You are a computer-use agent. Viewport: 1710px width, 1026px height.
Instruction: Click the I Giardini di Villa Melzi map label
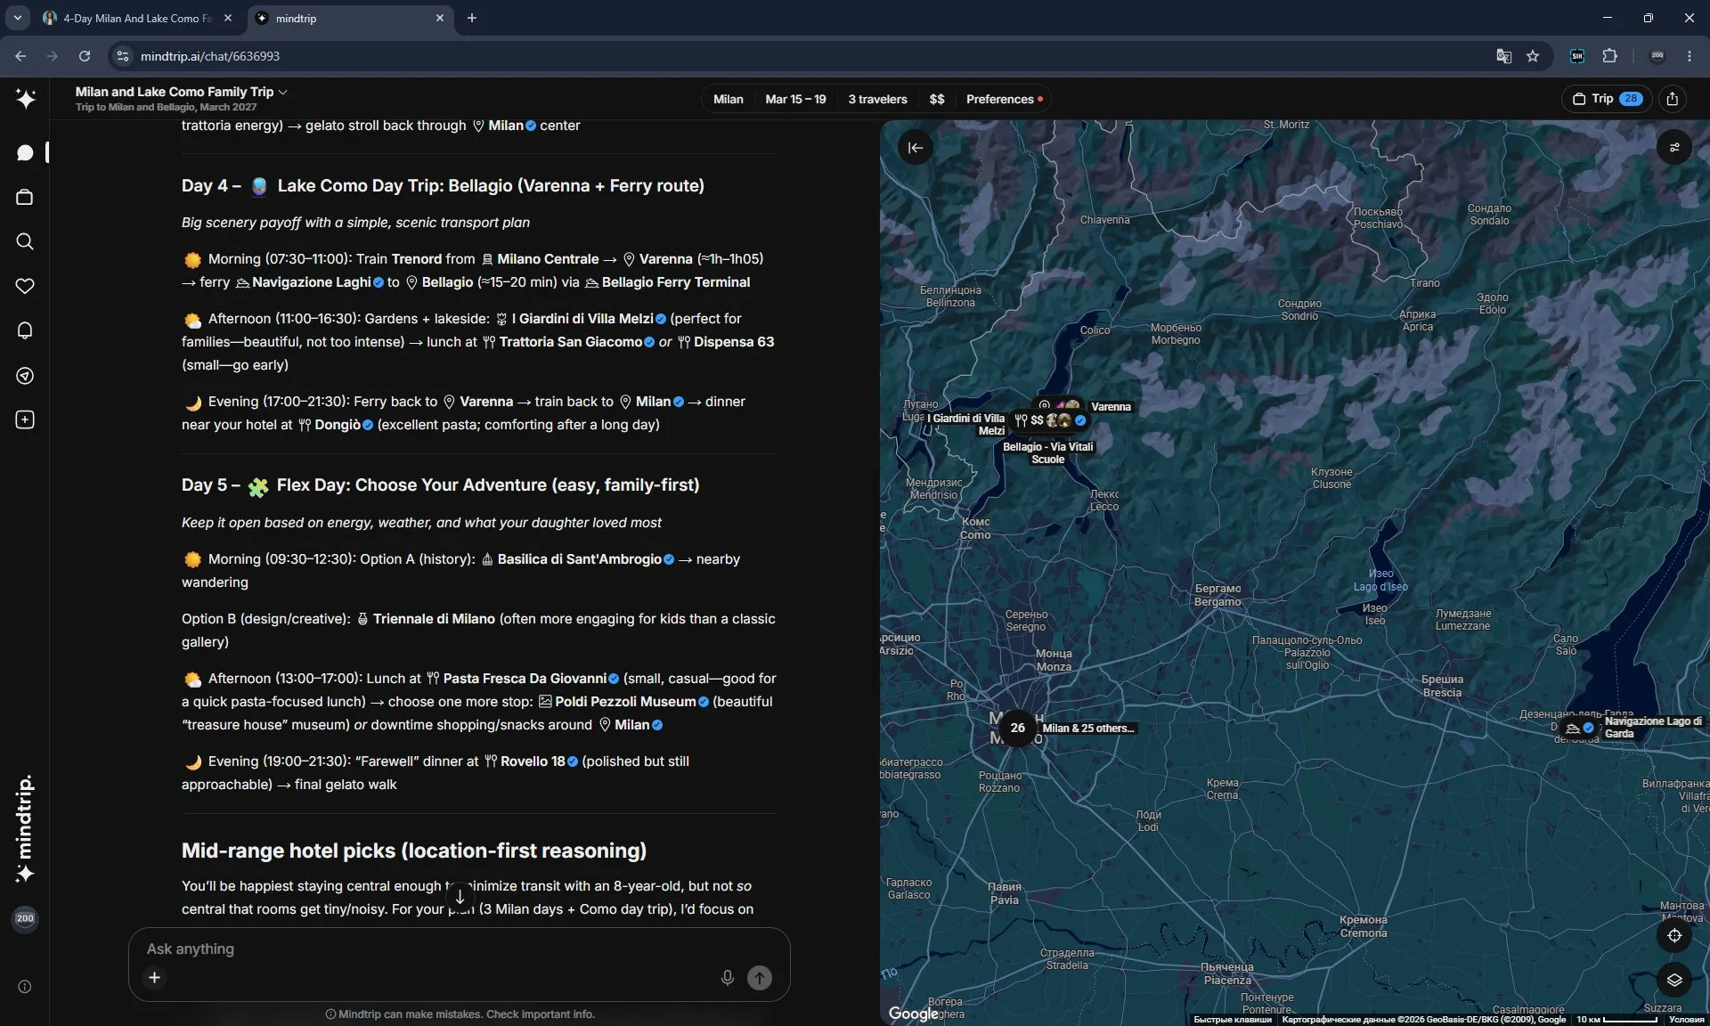967,425
